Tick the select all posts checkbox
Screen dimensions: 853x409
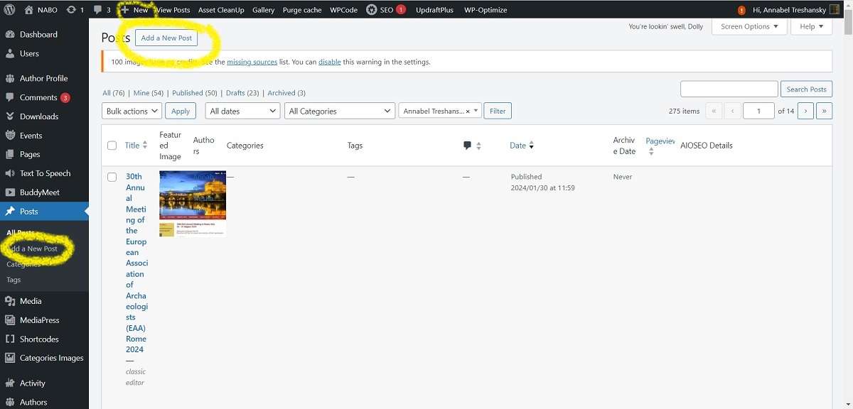coord(112,146)
